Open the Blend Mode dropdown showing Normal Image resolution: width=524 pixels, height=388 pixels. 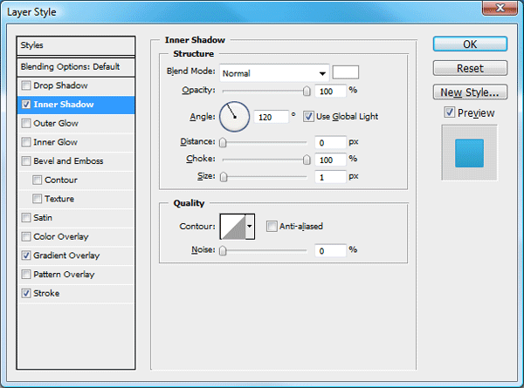click(x=274, y=73)
